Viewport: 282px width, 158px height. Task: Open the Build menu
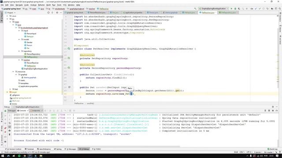pyautogui.click(x=48, y=5)
